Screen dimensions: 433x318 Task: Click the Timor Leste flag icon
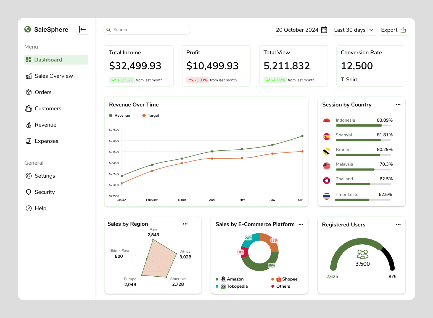327,196
